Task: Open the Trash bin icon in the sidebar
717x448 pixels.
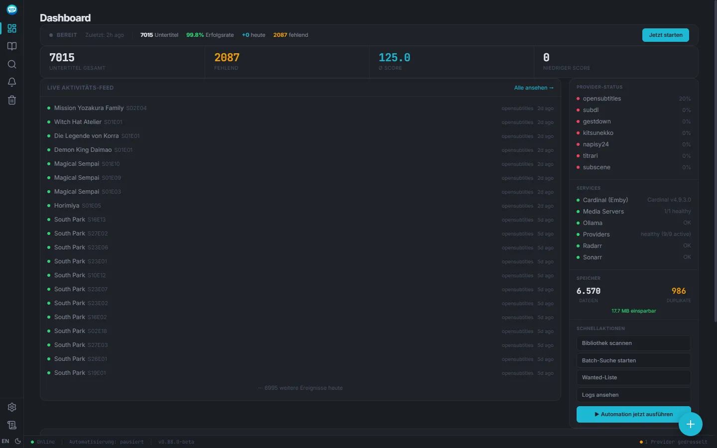Action: point(12,100)
